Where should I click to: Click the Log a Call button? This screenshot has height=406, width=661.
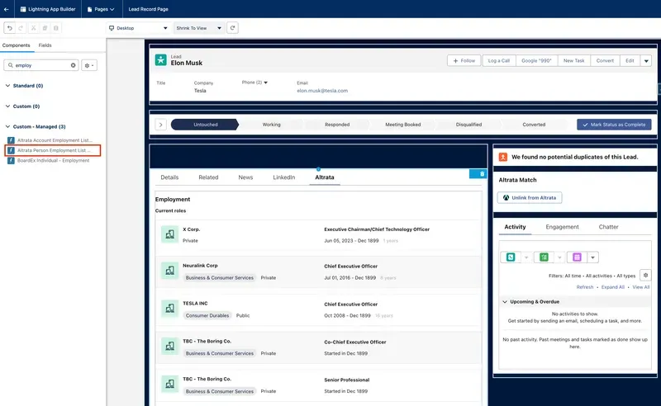point(499,60)
